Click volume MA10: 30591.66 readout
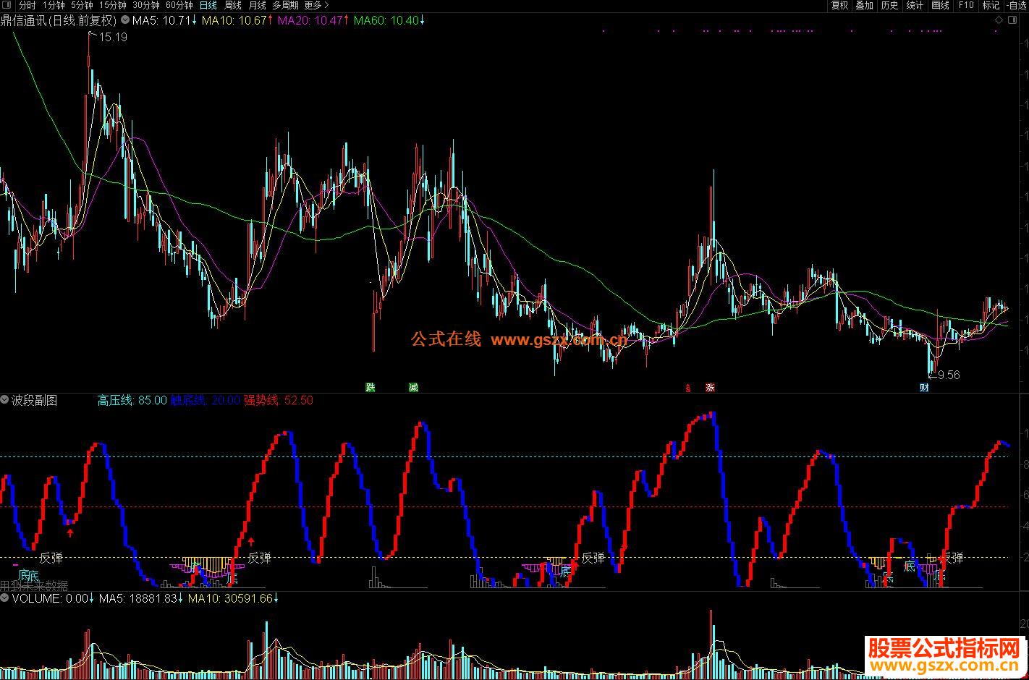Image resolution: width=1029 pixels, height=680 pixels. pyautogui.click(x=234, y=598)
